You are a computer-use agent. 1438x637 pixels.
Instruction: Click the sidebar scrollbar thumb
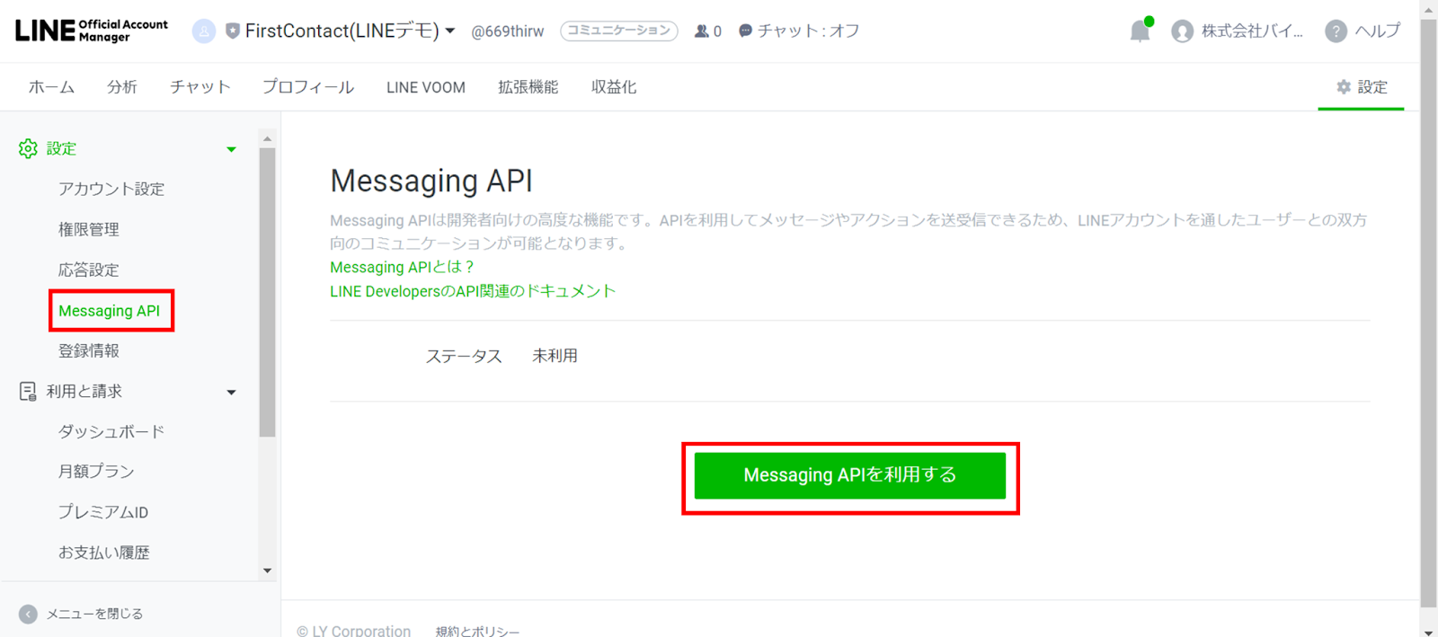(x=267, y=292)
